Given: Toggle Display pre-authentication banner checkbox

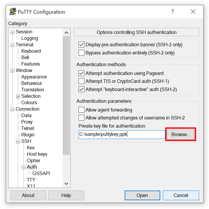Looking at the screenshot, I should click(x=81, y=44).
